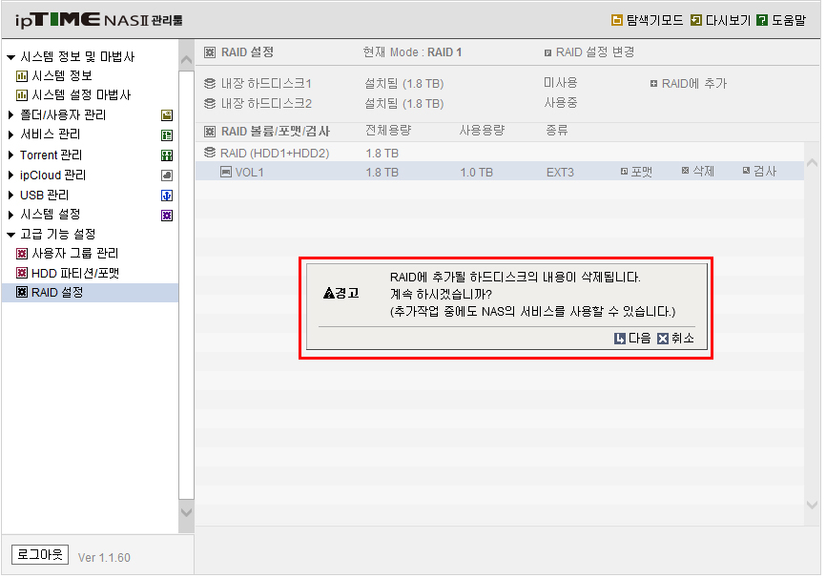Click the 다시보기 refresh icon
Viewport: 826px width, 578px height.
tap(696, 20)
